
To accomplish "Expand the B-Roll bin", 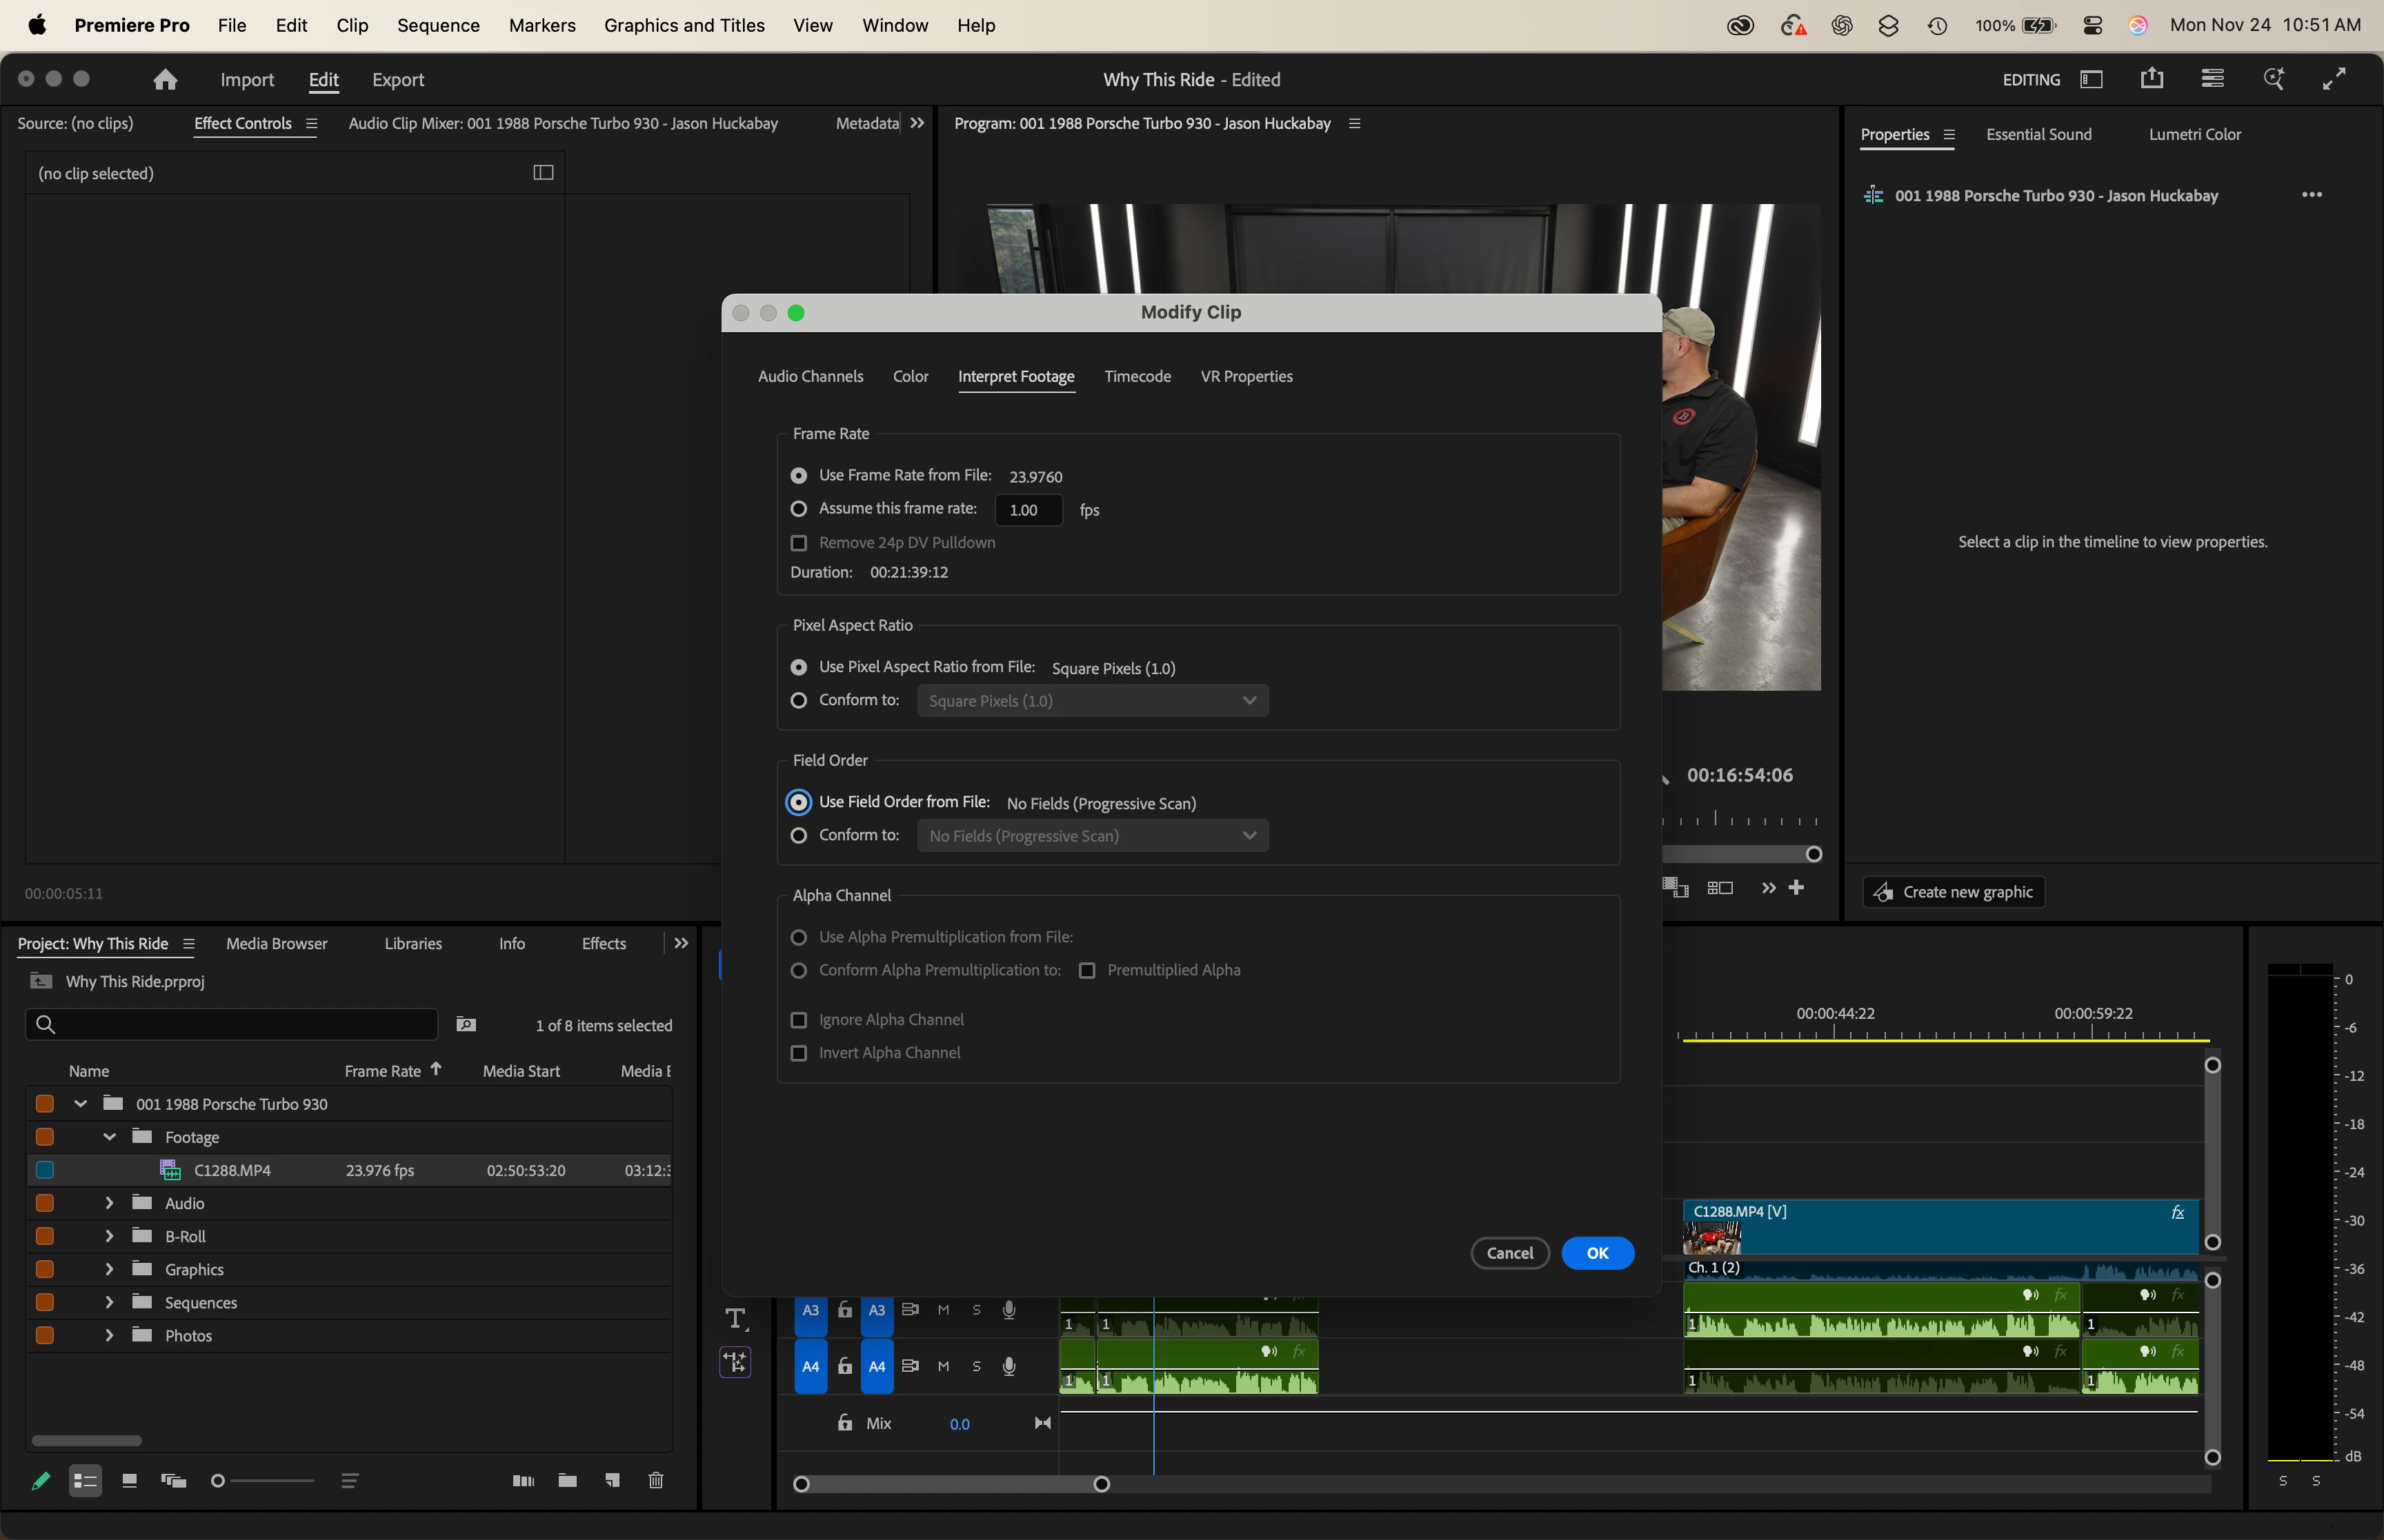I will 109,1236.
